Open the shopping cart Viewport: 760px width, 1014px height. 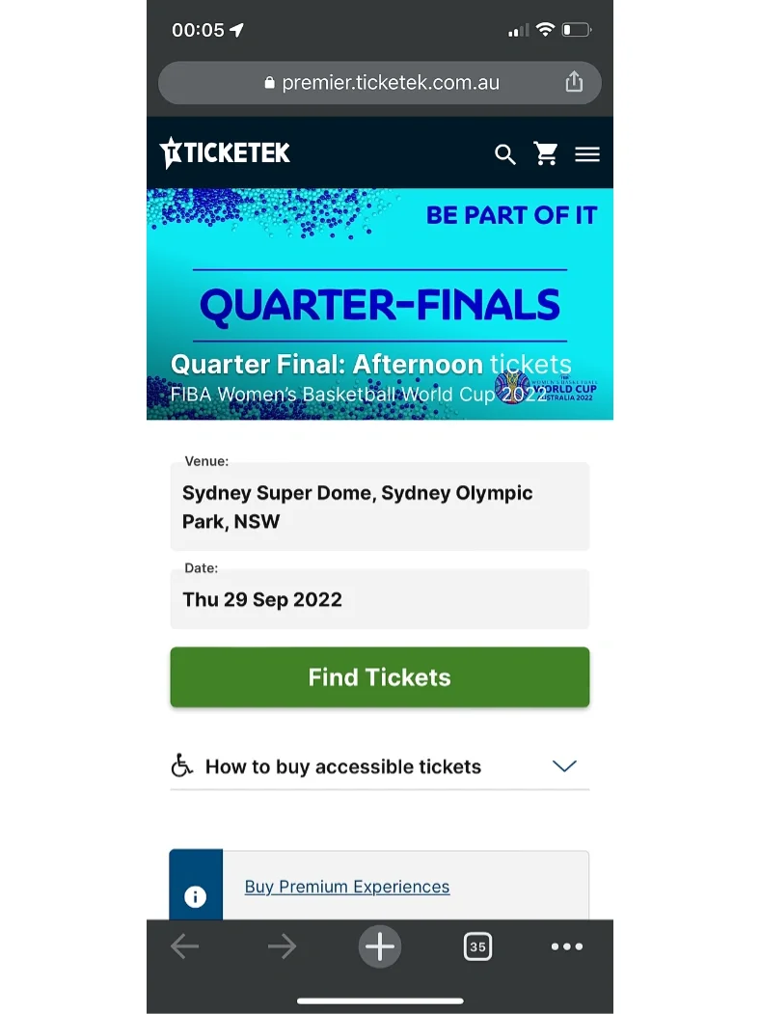tap(546, 154)
